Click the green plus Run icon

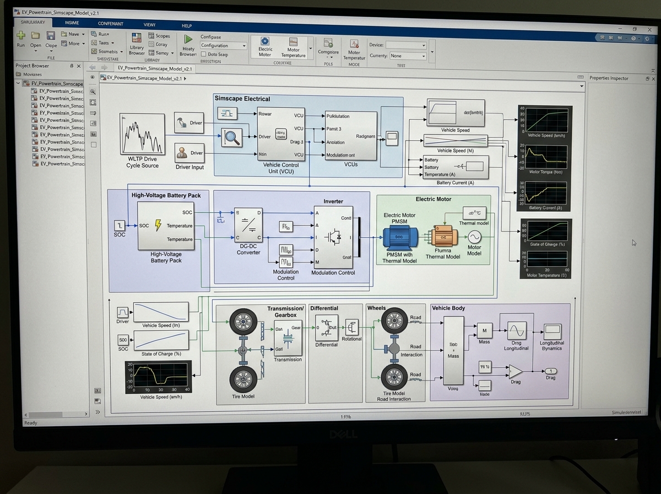pos(20,35)
